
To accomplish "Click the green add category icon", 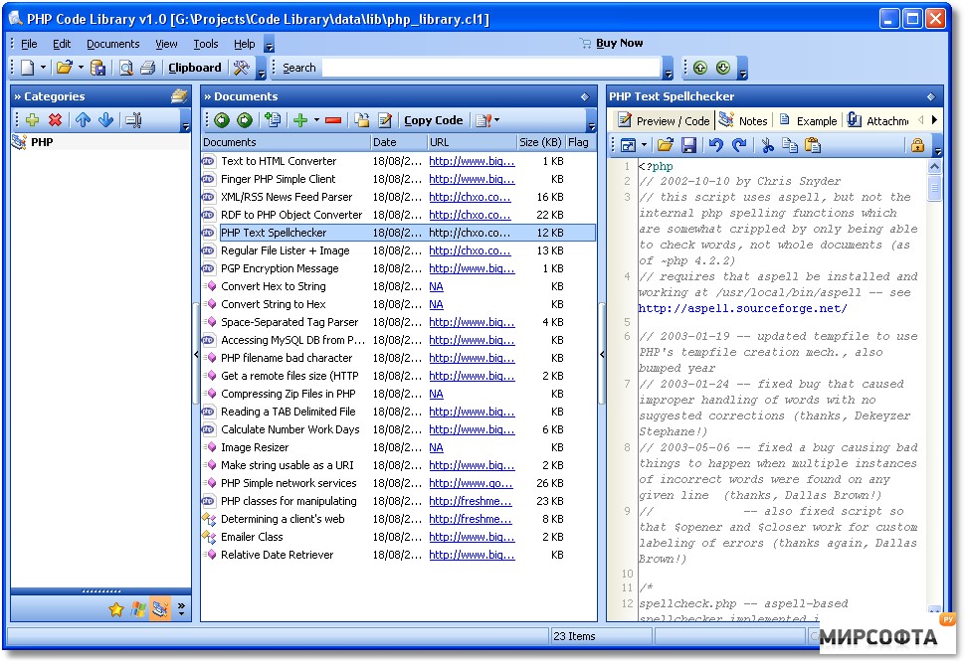I will pyautogui.click(x=32, y=120).
